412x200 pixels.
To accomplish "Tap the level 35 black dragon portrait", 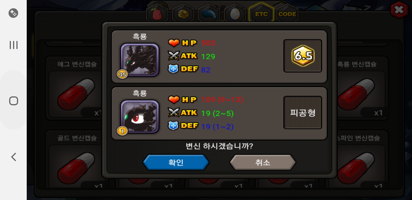I will (x=139, y=60).
